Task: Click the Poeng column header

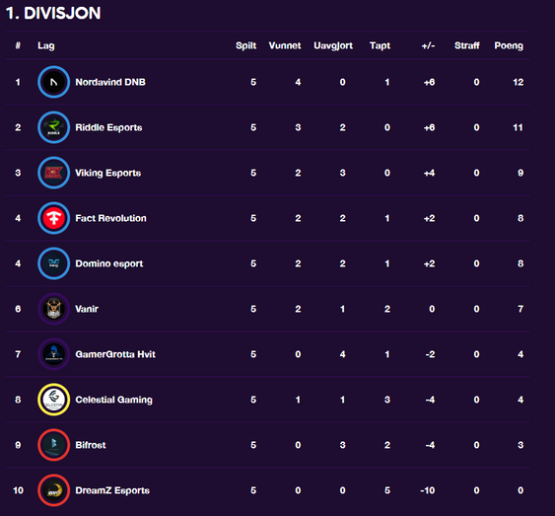Action: 509,45
